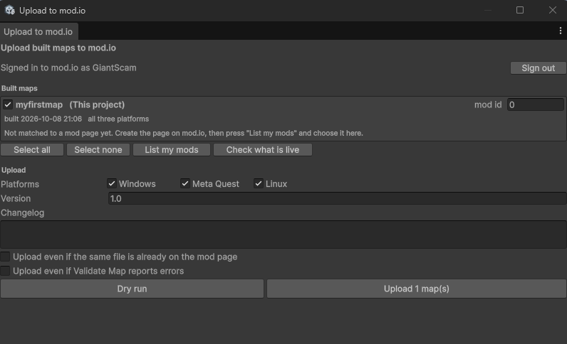Click the Sign out button
567x344 pixels.
click(538, 68)
